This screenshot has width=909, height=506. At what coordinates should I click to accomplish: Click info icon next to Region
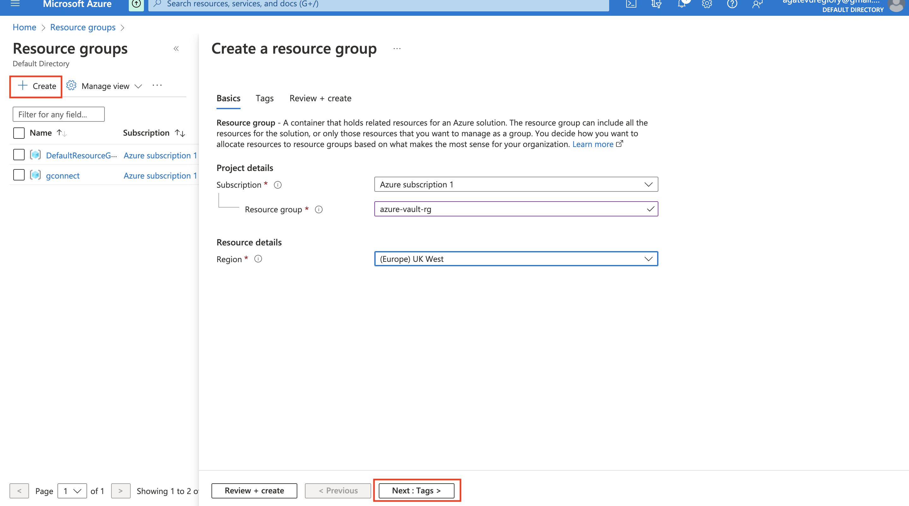pos(258,259)
